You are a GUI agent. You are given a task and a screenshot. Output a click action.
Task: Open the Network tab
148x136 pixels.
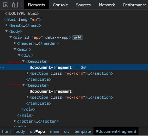(x=107, y=5)
